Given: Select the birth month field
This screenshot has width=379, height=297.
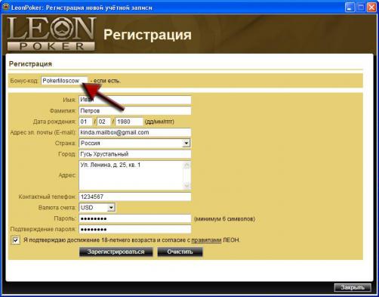Looking at the screenshot, I should (104, 122).
